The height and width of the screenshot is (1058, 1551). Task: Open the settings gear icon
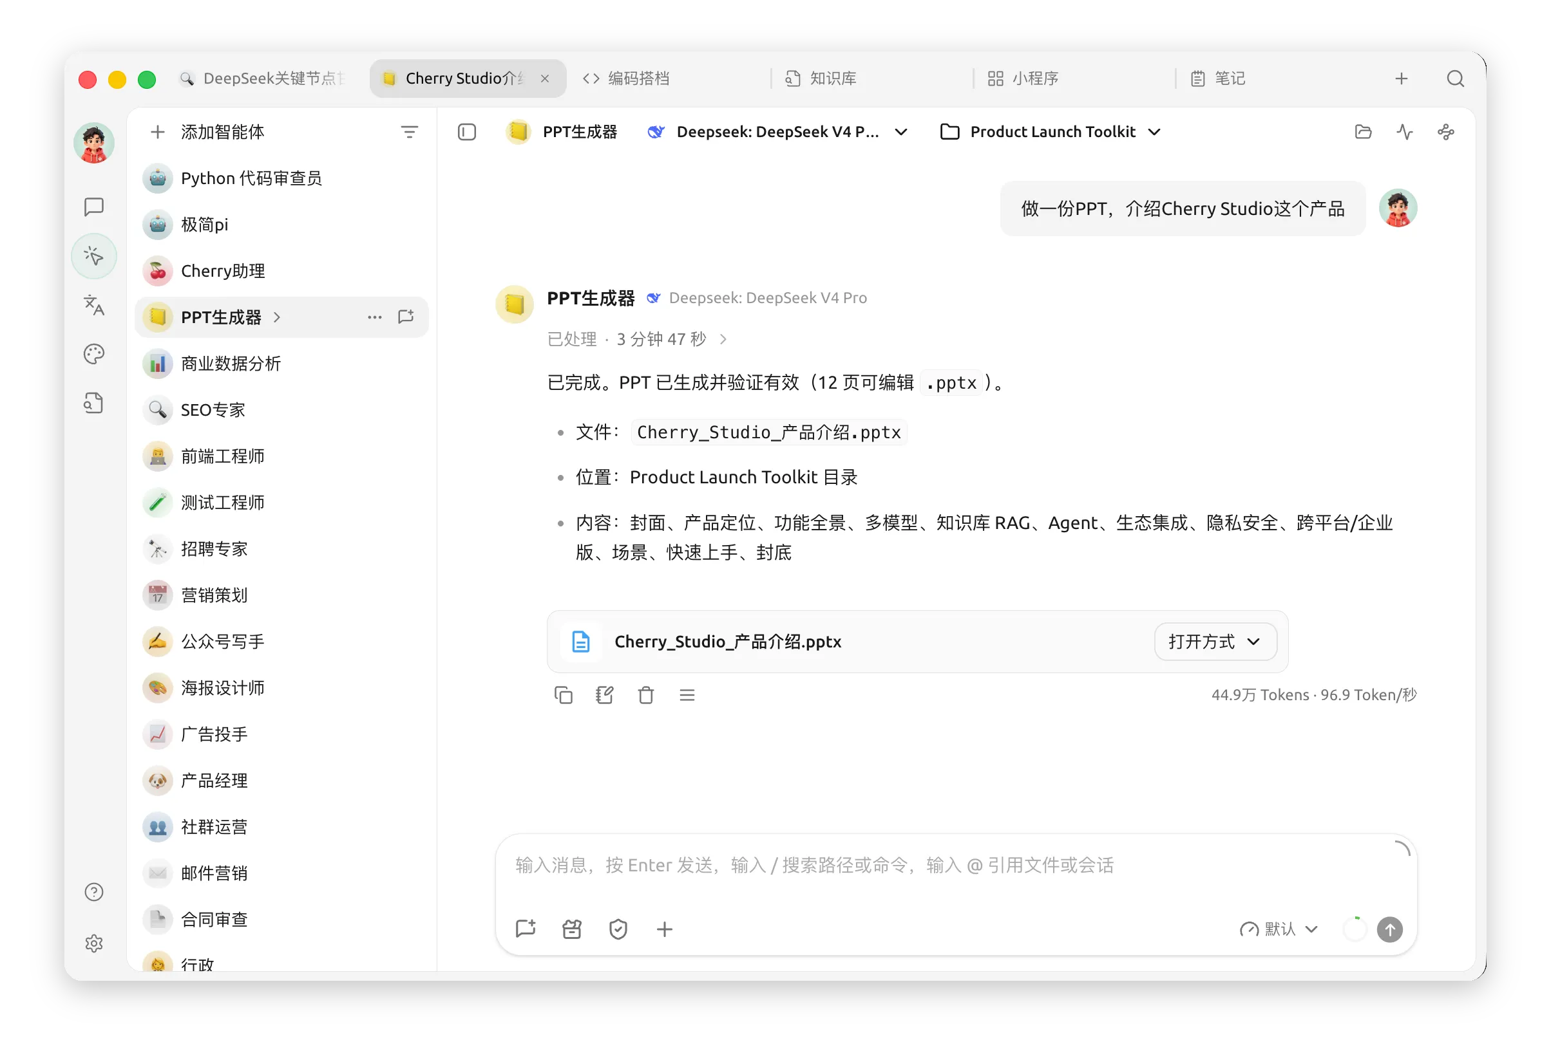[94, 943]
